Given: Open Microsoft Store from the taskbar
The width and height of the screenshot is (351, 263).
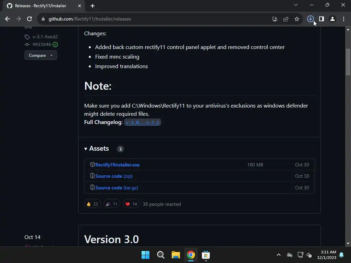Looking at the screenshot, I should [x=206, y=255].
